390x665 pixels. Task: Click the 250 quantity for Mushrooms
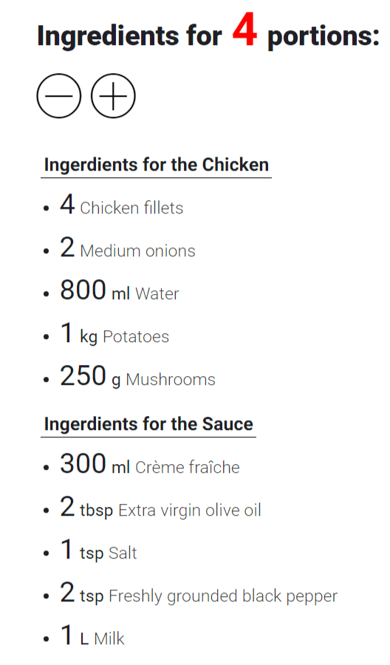(x=83, y=376)
